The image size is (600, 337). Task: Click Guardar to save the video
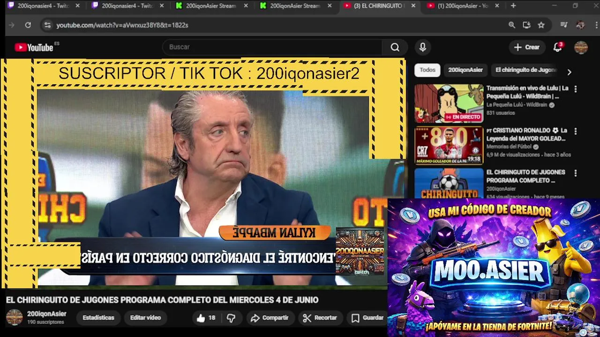coord(368,318)
